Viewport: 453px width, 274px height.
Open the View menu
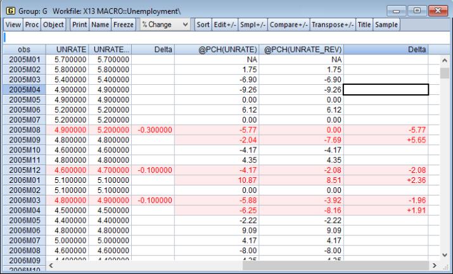pos(13,24)
